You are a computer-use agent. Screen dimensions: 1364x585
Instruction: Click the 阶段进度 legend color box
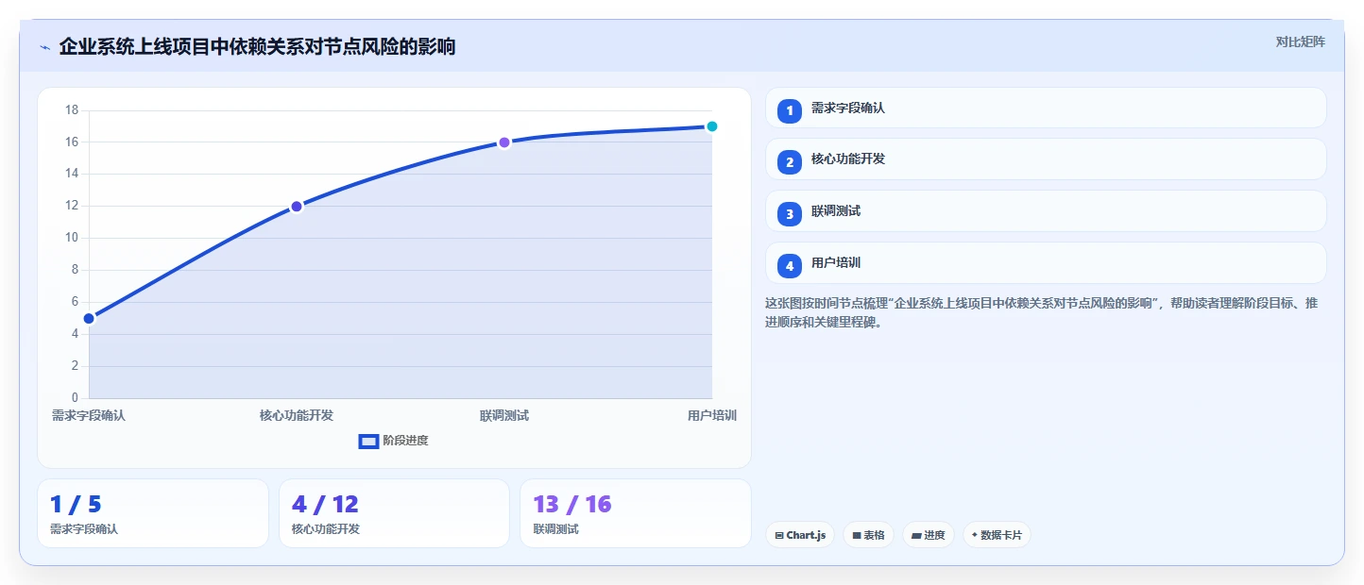[368, 441]
